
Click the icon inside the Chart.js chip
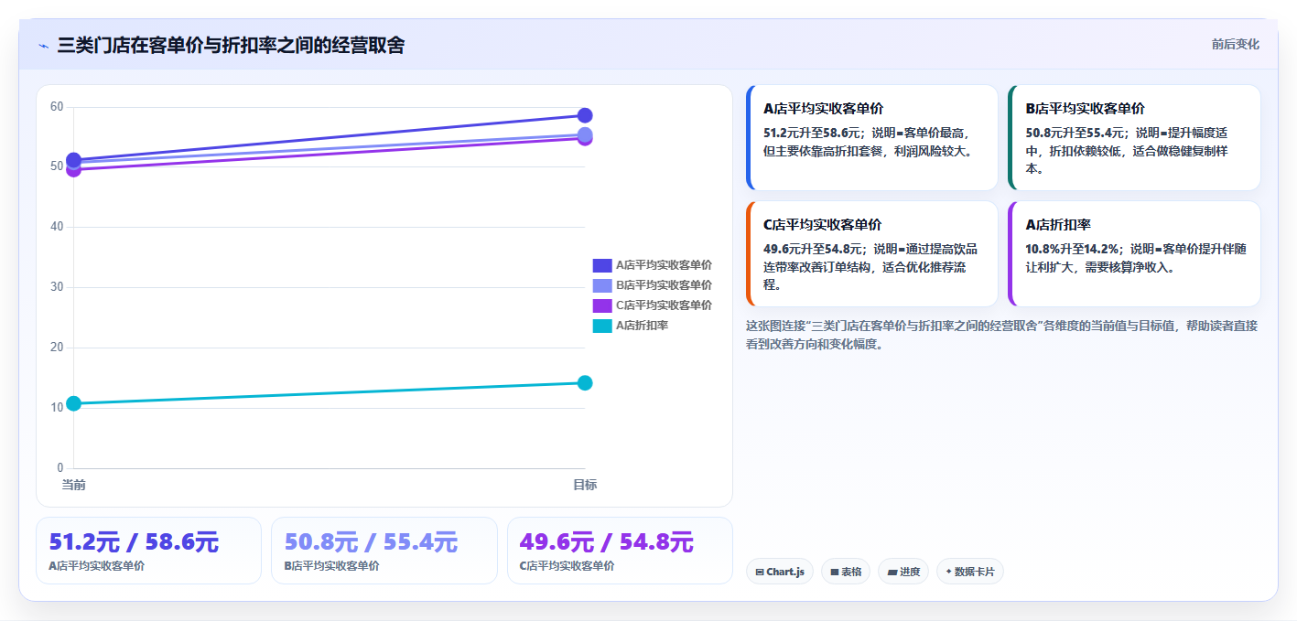760,573
